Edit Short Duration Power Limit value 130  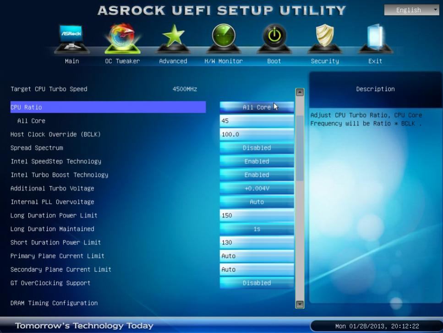257,242
